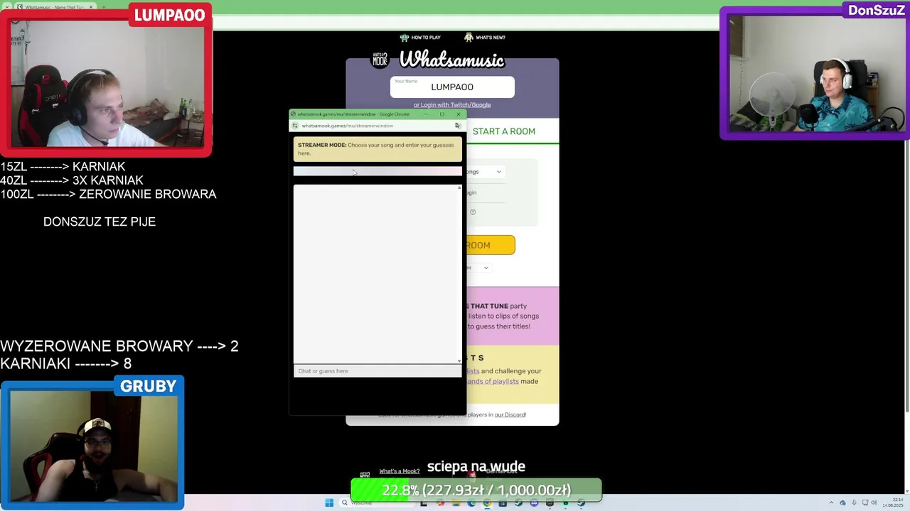
Task: Maximize the streamer window popup
Action: pos(442,114)
